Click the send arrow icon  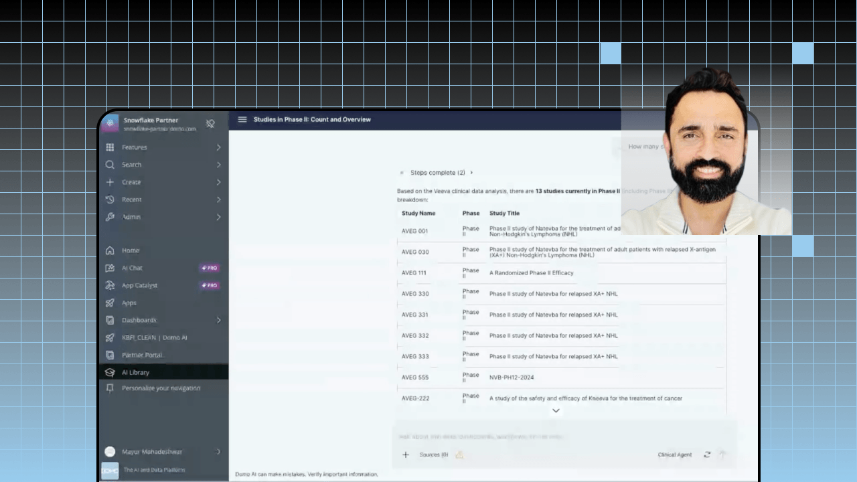tap(722, 455)
